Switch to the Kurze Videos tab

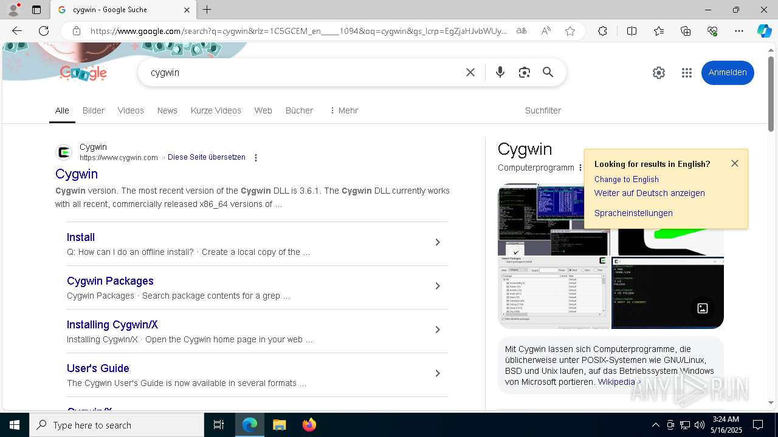coord(216,110)
